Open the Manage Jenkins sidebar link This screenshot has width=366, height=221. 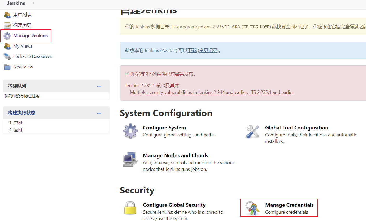click(30, 36)
